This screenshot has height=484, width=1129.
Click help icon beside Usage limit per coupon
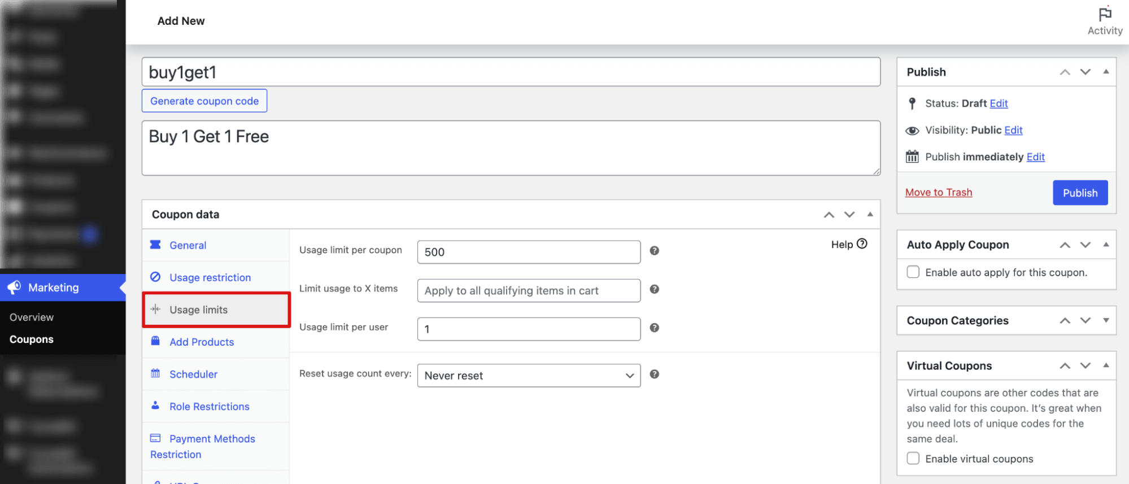(654, 251)
